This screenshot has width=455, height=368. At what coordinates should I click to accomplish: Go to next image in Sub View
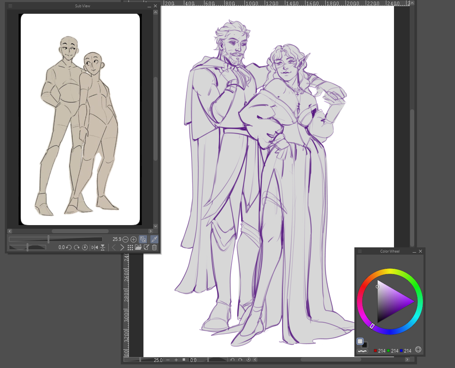[x=122, y=247]
